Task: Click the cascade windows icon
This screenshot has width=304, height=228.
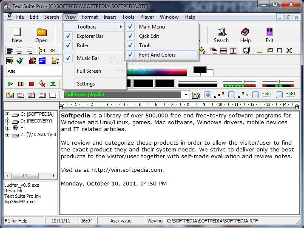Action: click(214, 51)
